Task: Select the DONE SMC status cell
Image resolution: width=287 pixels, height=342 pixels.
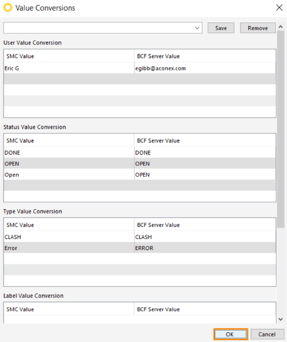Action: coord(69,152)
